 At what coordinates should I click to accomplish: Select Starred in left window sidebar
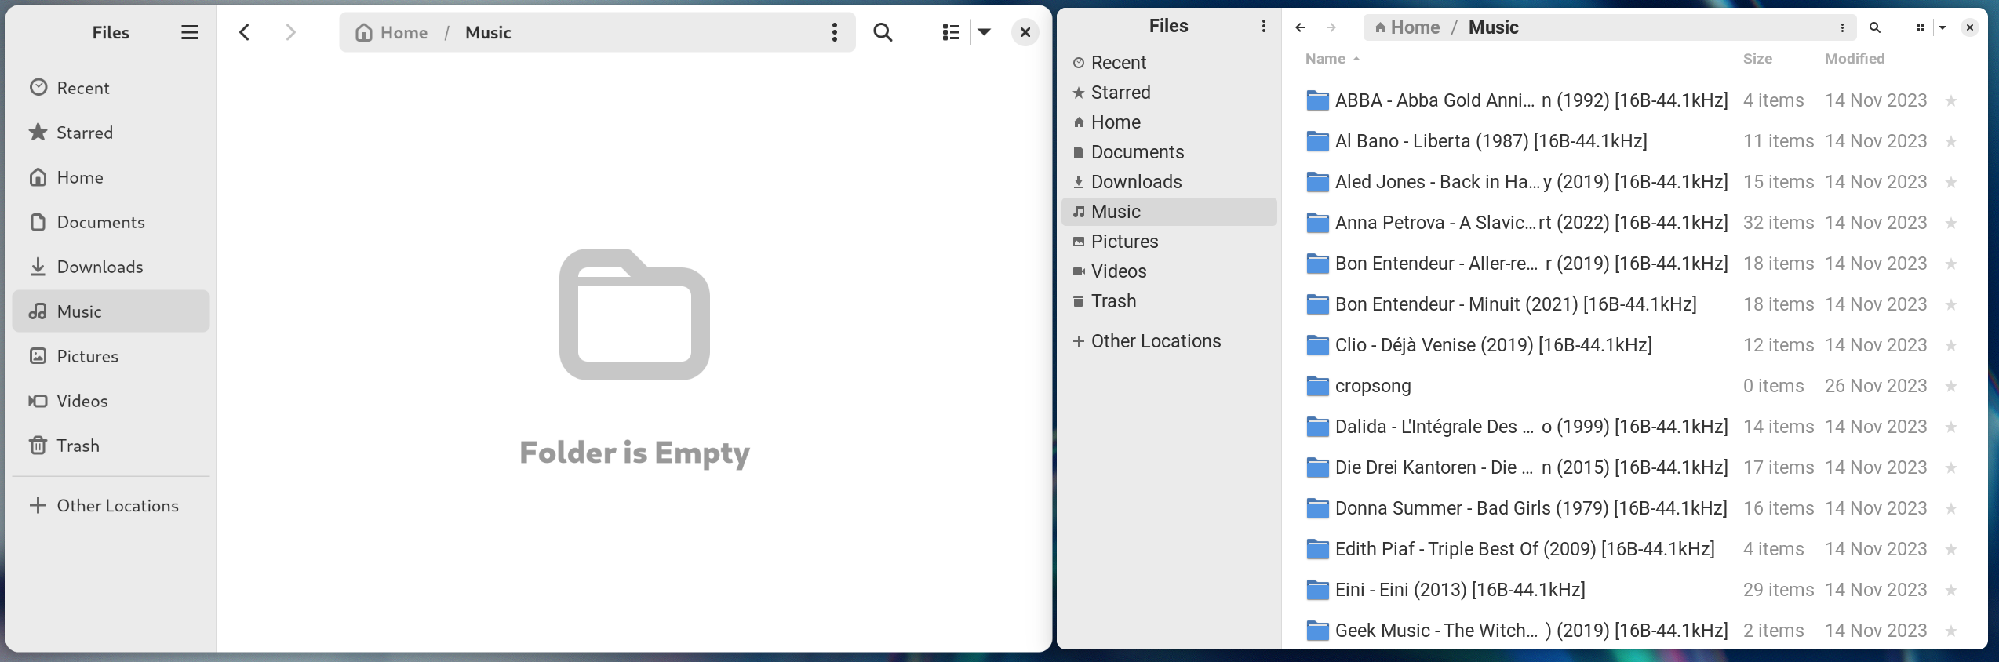click(111, 133)
